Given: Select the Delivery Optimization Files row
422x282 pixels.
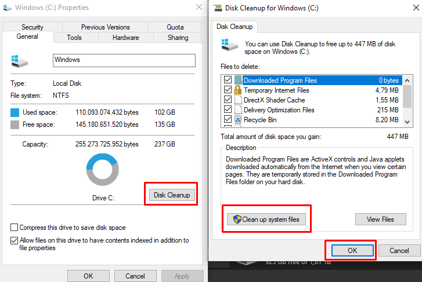Looking at the screenshot, I should click(313, 110).
